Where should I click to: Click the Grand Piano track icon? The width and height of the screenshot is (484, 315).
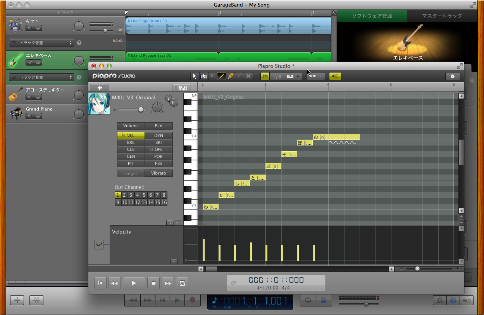click(16, 114)
